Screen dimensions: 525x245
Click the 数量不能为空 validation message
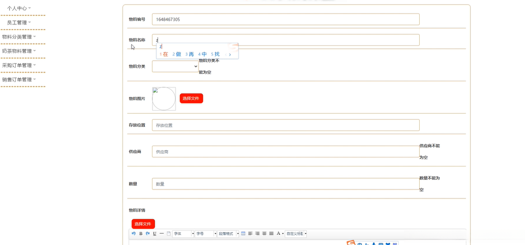(430, 184)
